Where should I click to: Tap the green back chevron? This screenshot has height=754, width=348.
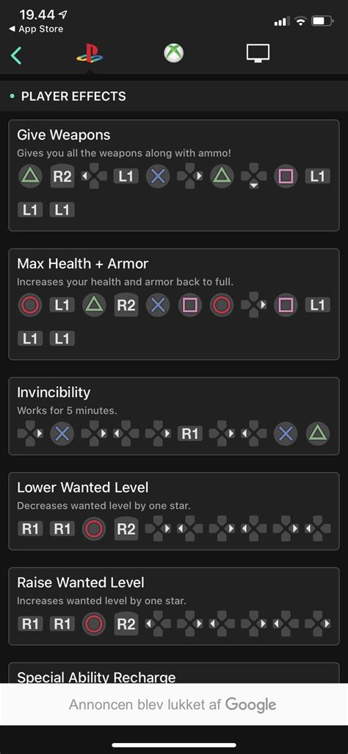(16, 54)
